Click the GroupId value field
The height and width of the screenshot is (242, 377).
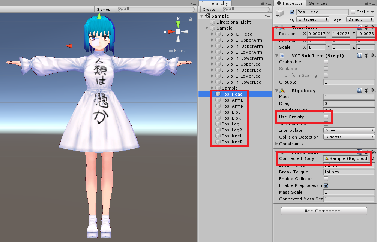pos(349,82)
